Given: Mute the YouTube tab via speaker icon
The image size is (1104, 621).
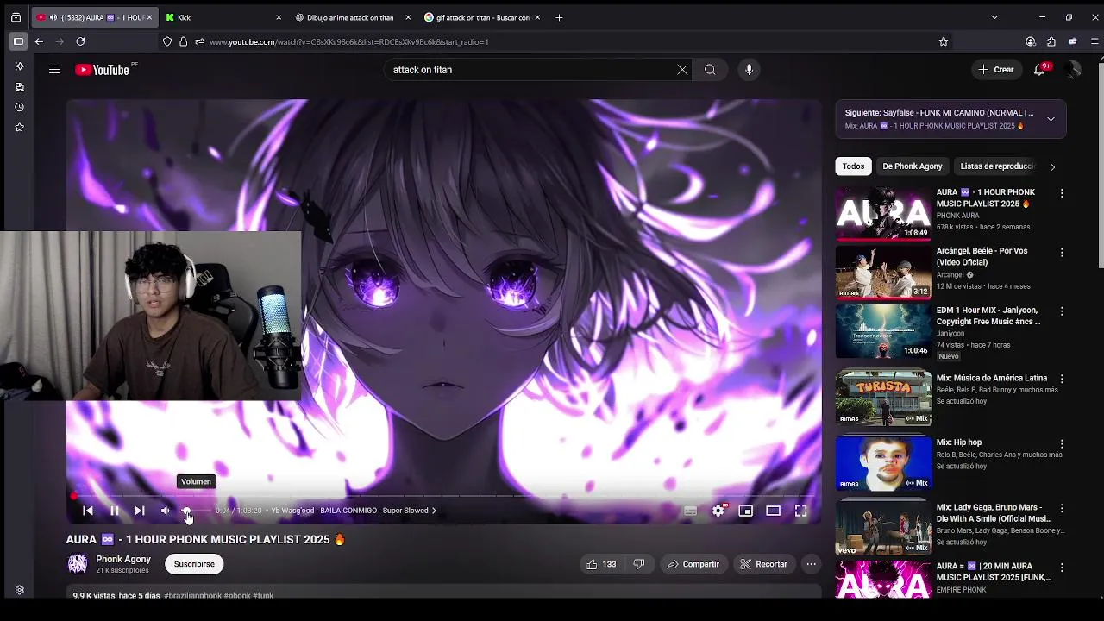Looking at the screenshot, I should [x=53, y=17].
